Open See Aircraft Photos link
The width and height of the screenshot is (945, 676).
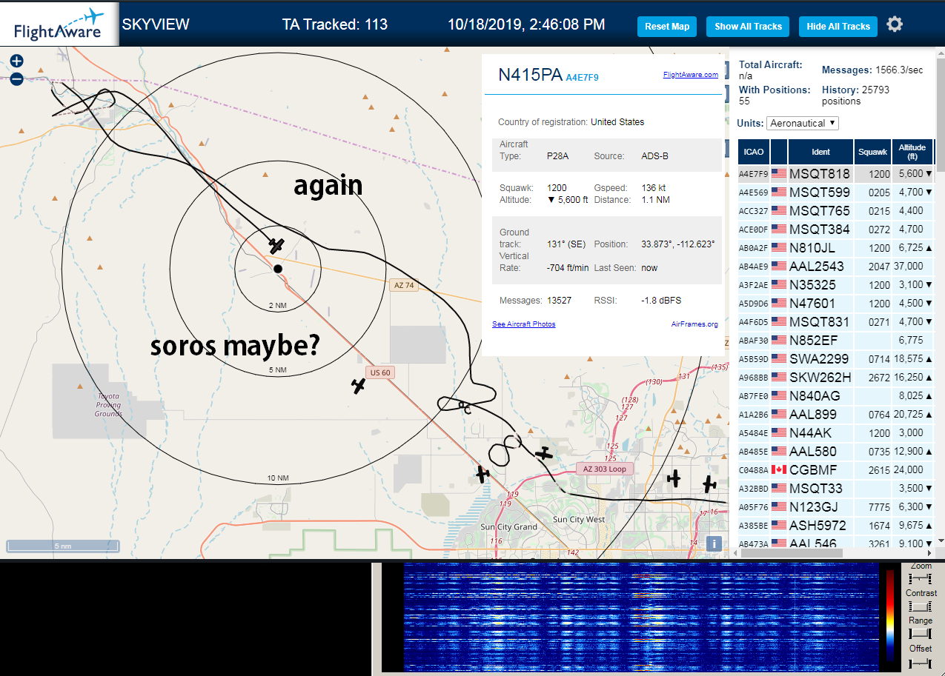pos(524,324)
